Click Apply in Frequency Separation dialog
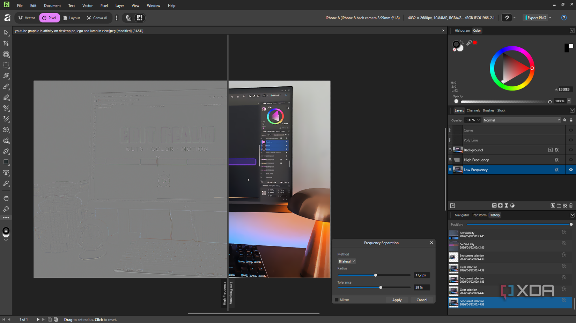576x323 pixels. point(397,300)
